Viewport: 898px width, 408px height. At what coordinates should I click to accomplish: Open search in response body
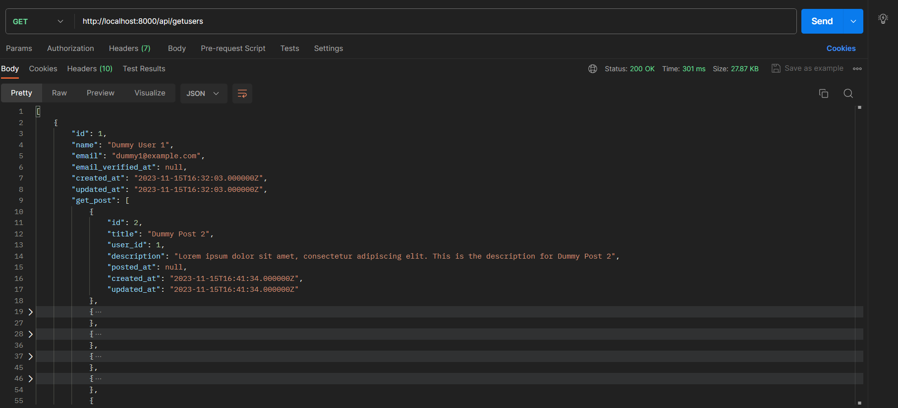(x=848, y=93)
